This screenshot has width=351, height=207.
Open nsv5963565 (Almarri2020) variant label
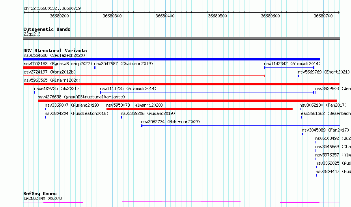(52, 80)
